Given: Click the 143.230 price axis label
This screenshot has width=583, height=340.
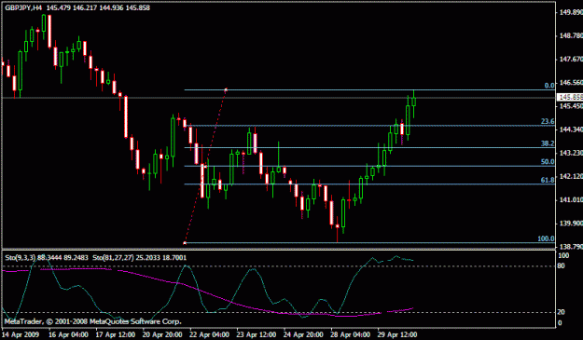Looking at the screenshot, I should click(571, 153).
